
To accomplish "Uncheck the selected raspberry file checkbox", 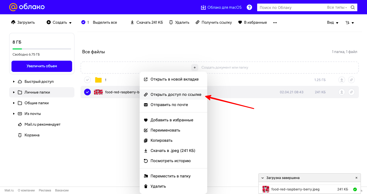I will [x=87, y=92].
